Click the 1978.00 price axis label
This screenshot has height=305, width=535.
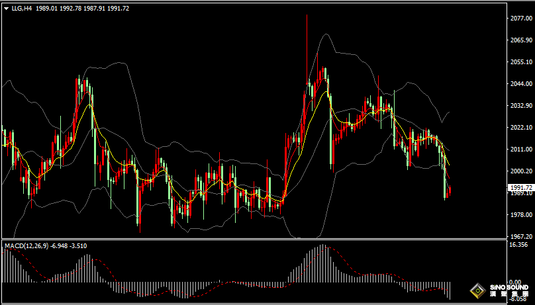click(x=520, y=215)
